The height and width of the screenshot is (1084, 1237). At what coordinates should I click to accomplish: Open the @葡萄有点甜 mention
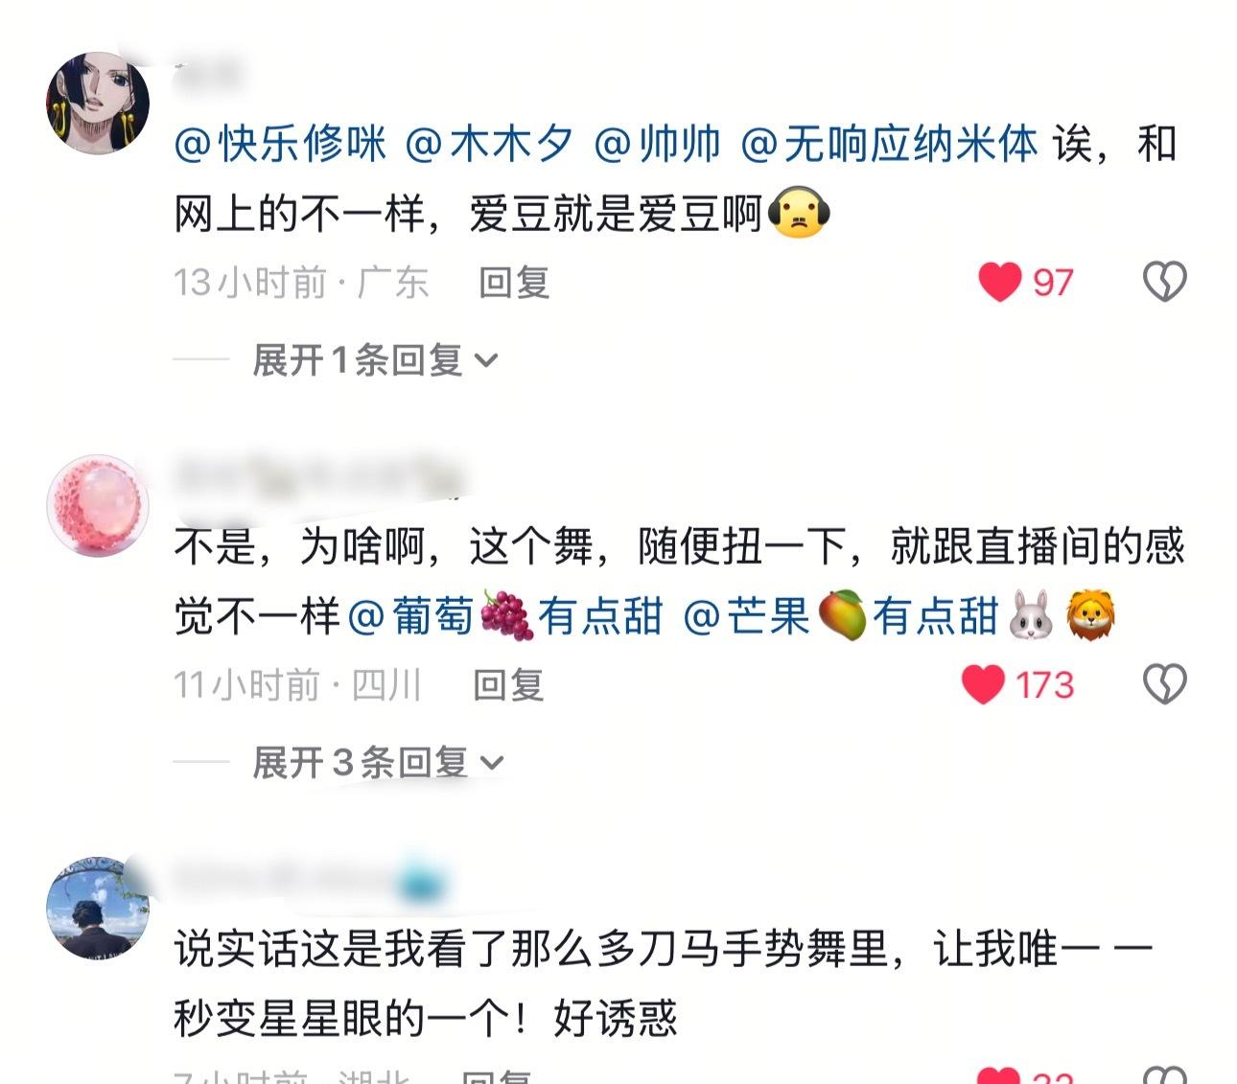(504, 615)
